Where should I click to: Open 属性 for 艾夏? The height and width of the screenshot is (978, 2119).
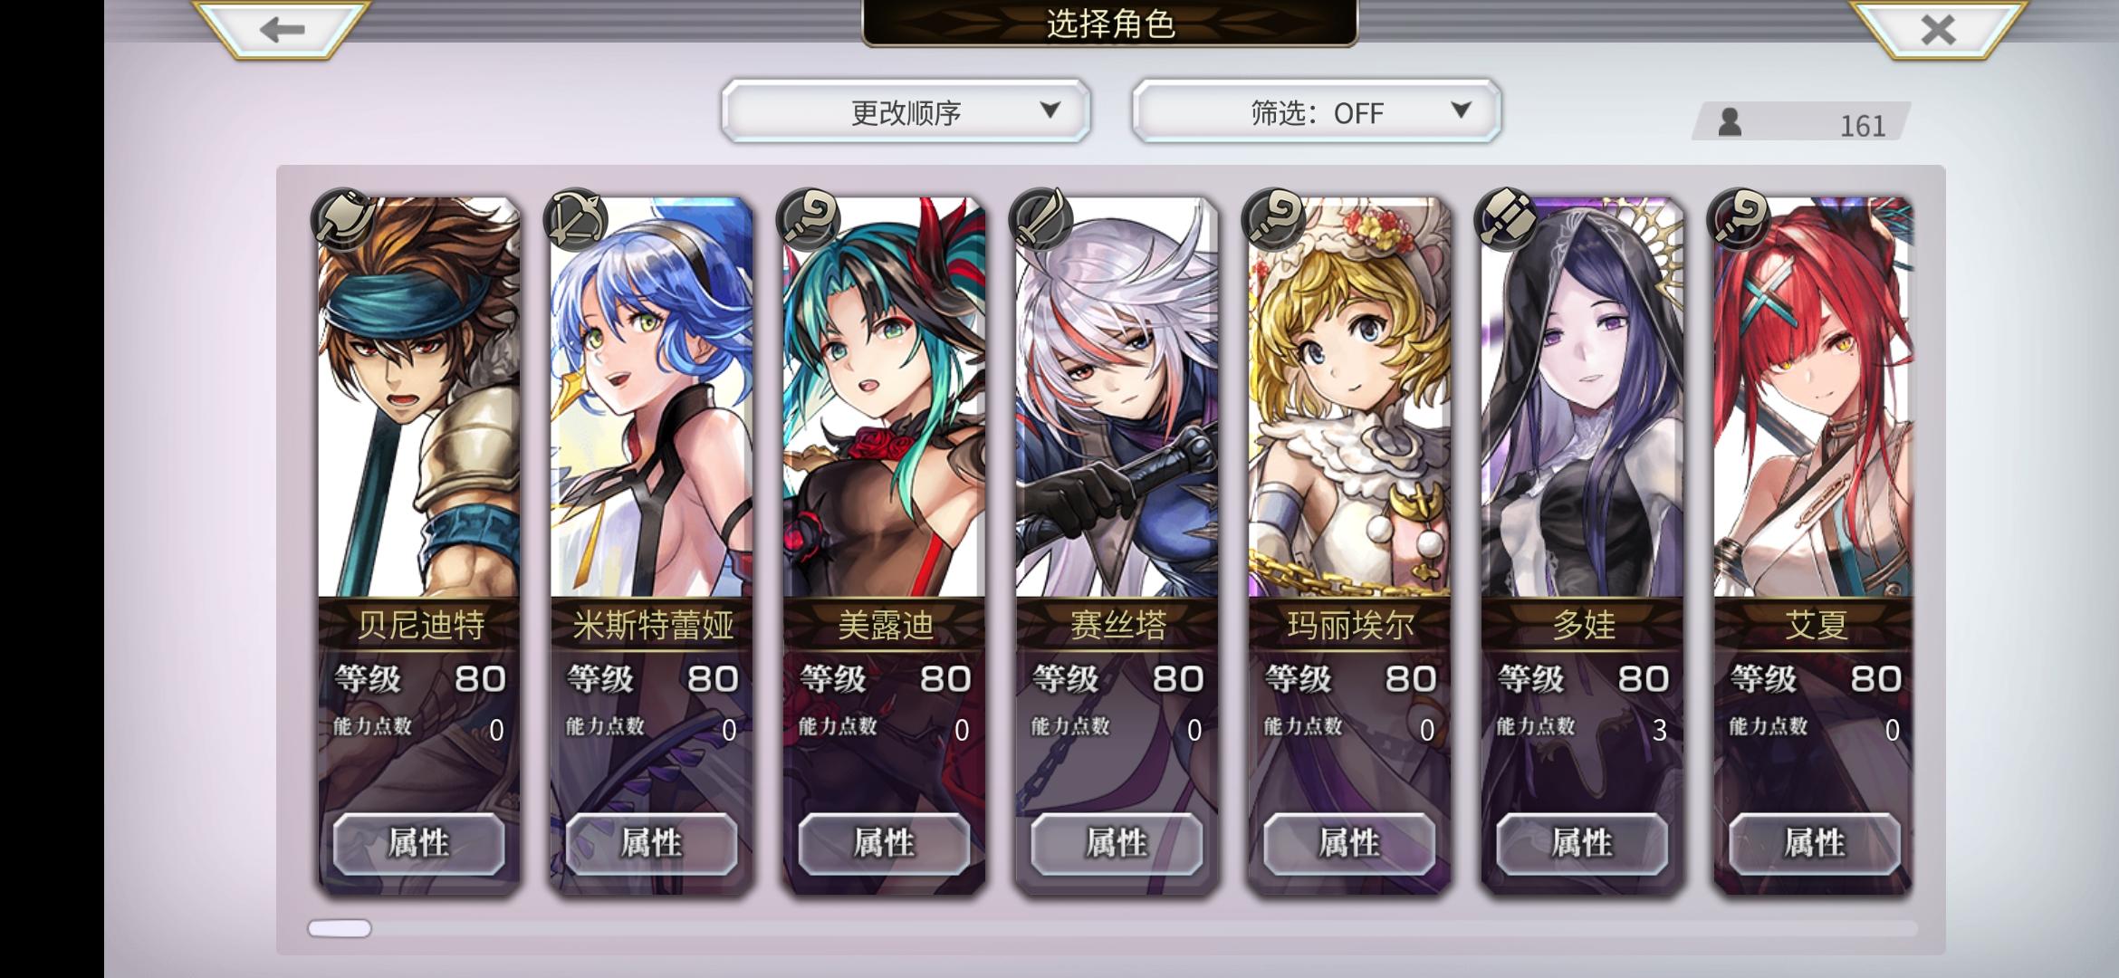1814,843
